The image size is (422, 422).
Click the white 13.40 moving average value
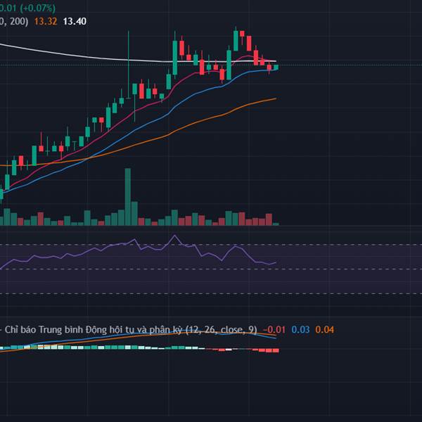click(75, 22)
